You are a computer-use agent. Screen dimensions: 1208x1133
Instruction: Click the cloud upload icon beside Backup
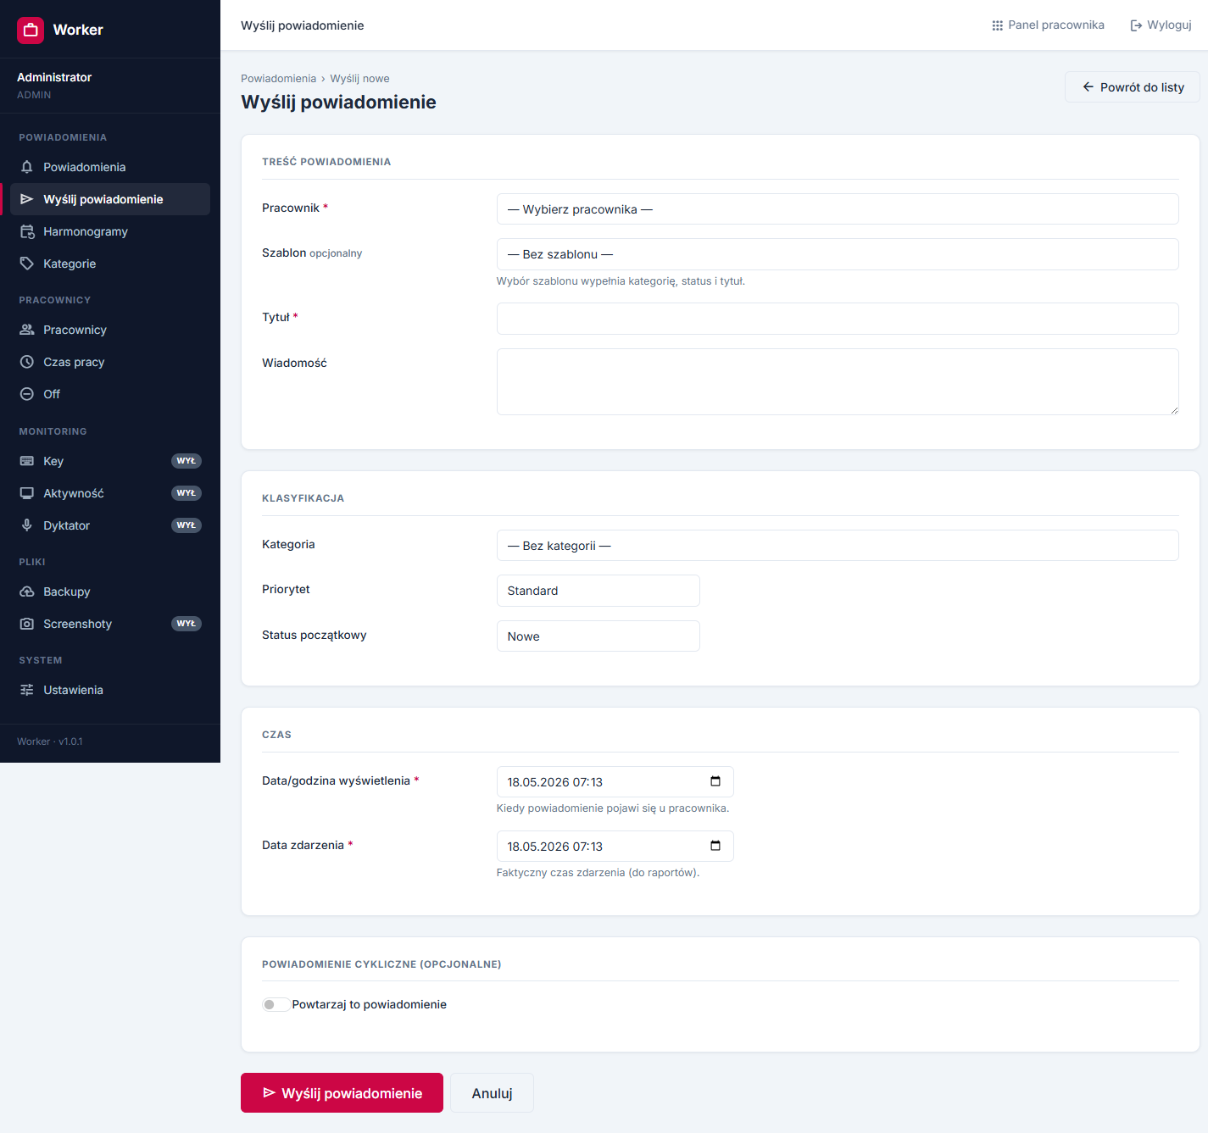click(x=27, y=591)
